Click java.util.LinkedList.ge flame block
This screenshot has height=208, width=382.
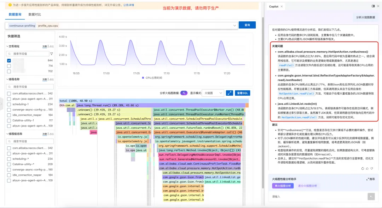tap(222, 177)
